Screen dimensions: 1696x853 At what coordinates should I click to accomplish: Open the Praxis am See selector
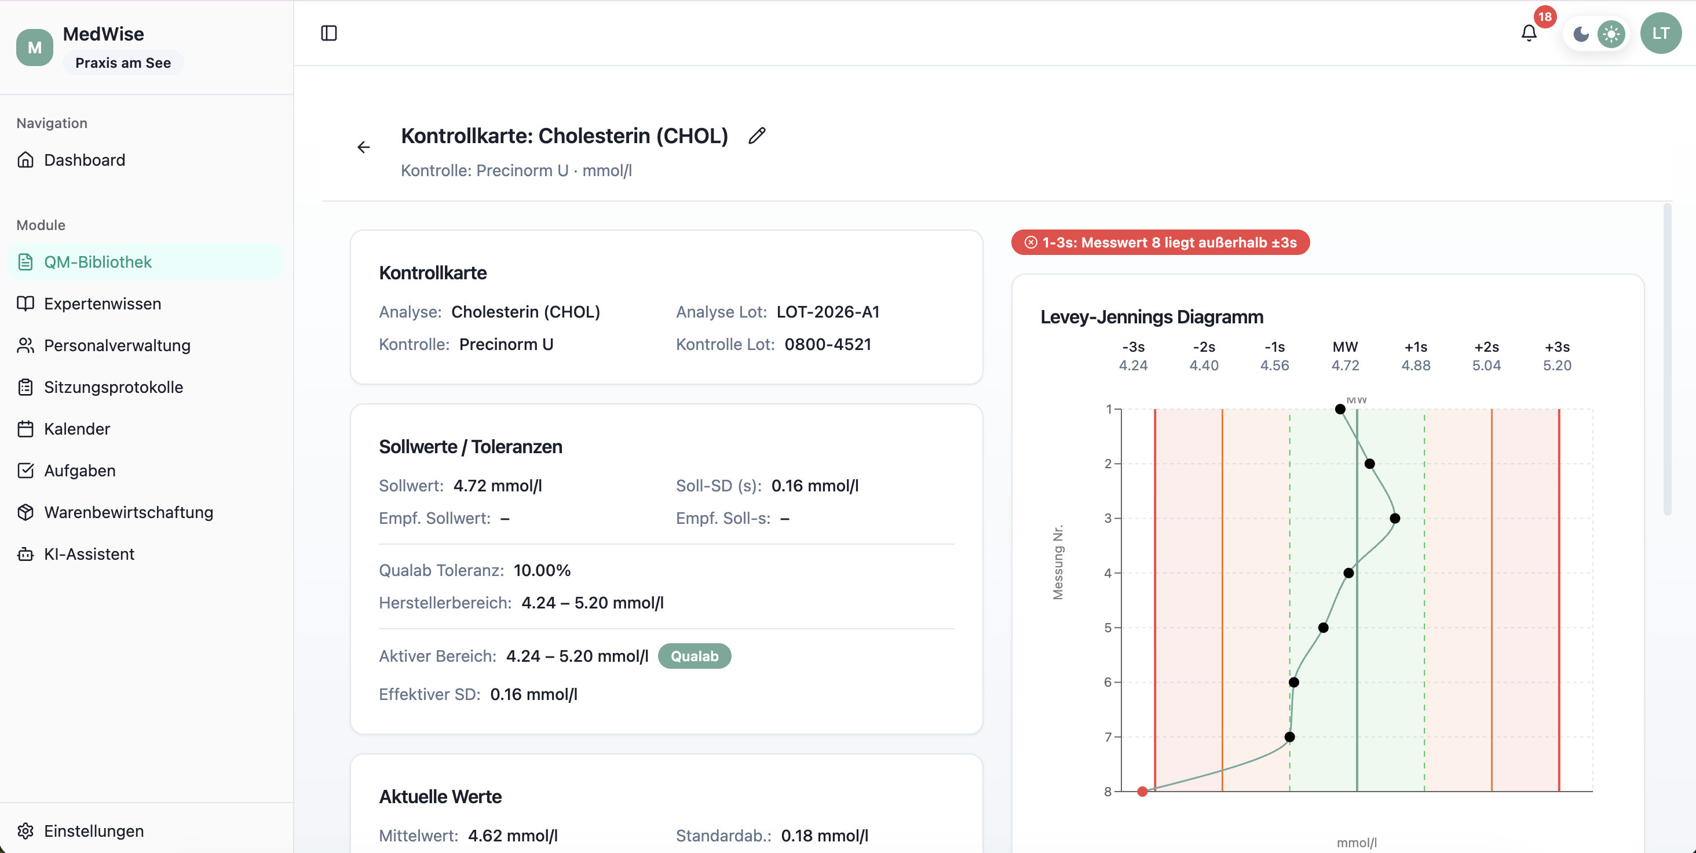tap(123, 63)
